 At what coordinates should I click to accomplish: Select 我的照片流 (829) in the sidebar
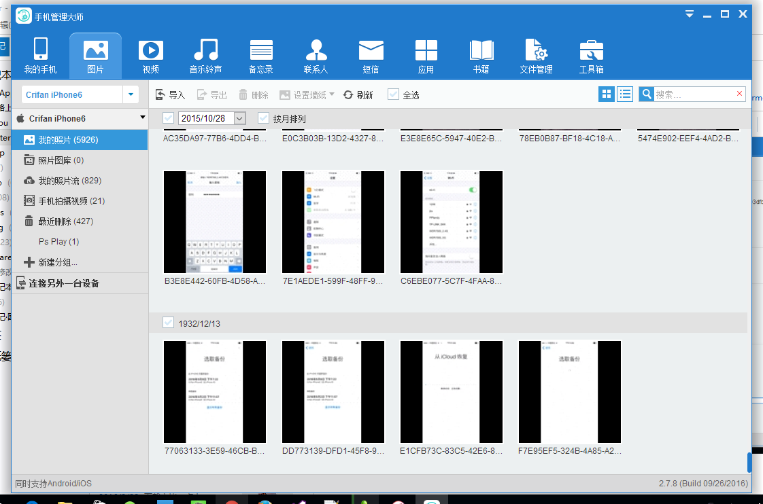(80, 180)
